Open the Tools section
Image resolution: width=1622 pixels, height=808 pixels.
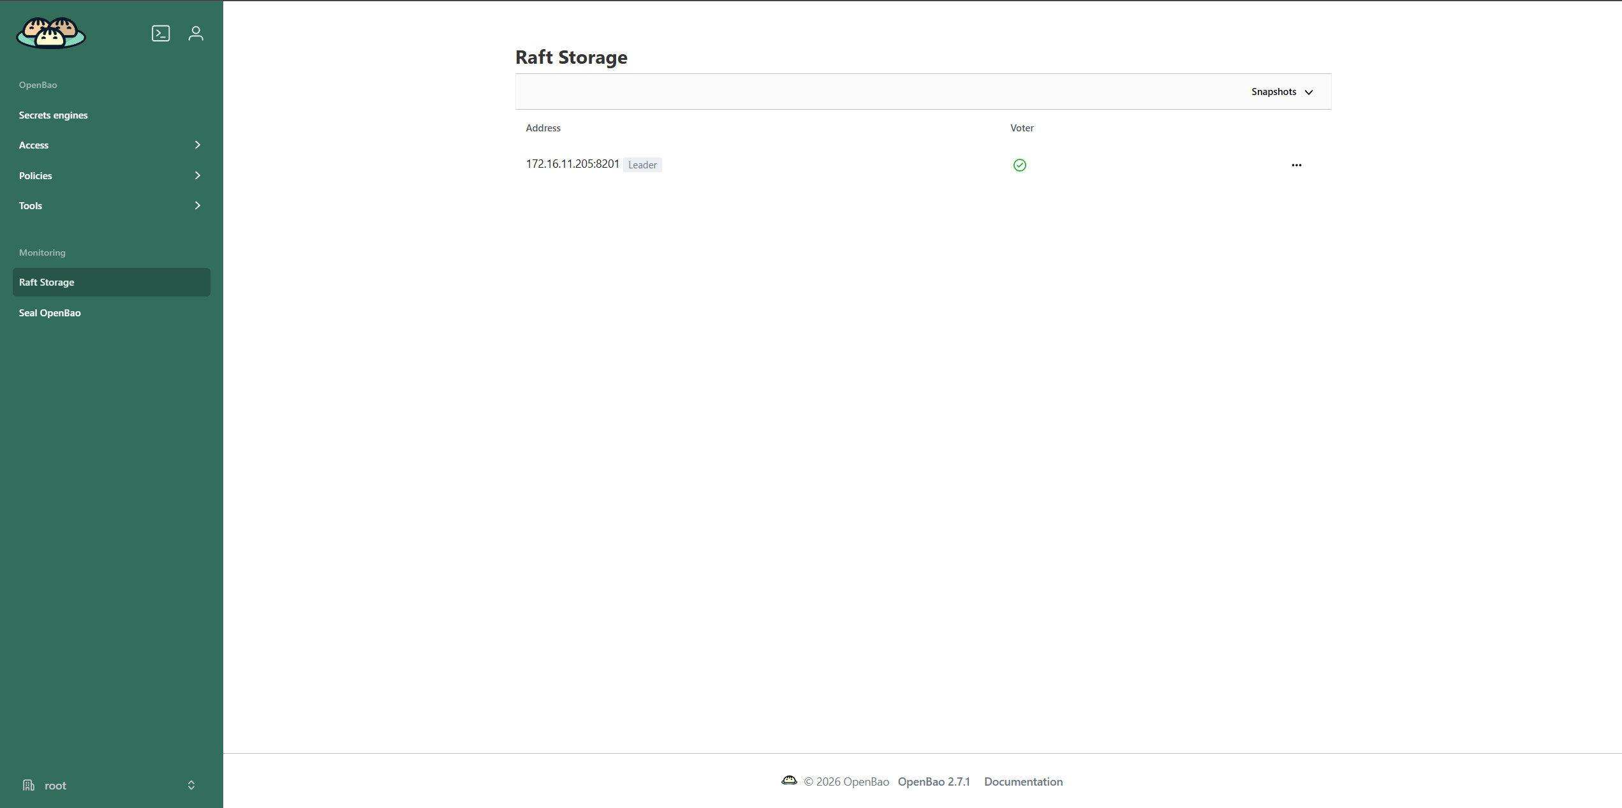coord(111,205)
